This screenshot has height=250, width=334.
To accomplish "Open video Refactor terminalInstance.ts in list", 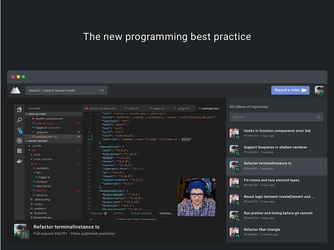I will (276, 166).
